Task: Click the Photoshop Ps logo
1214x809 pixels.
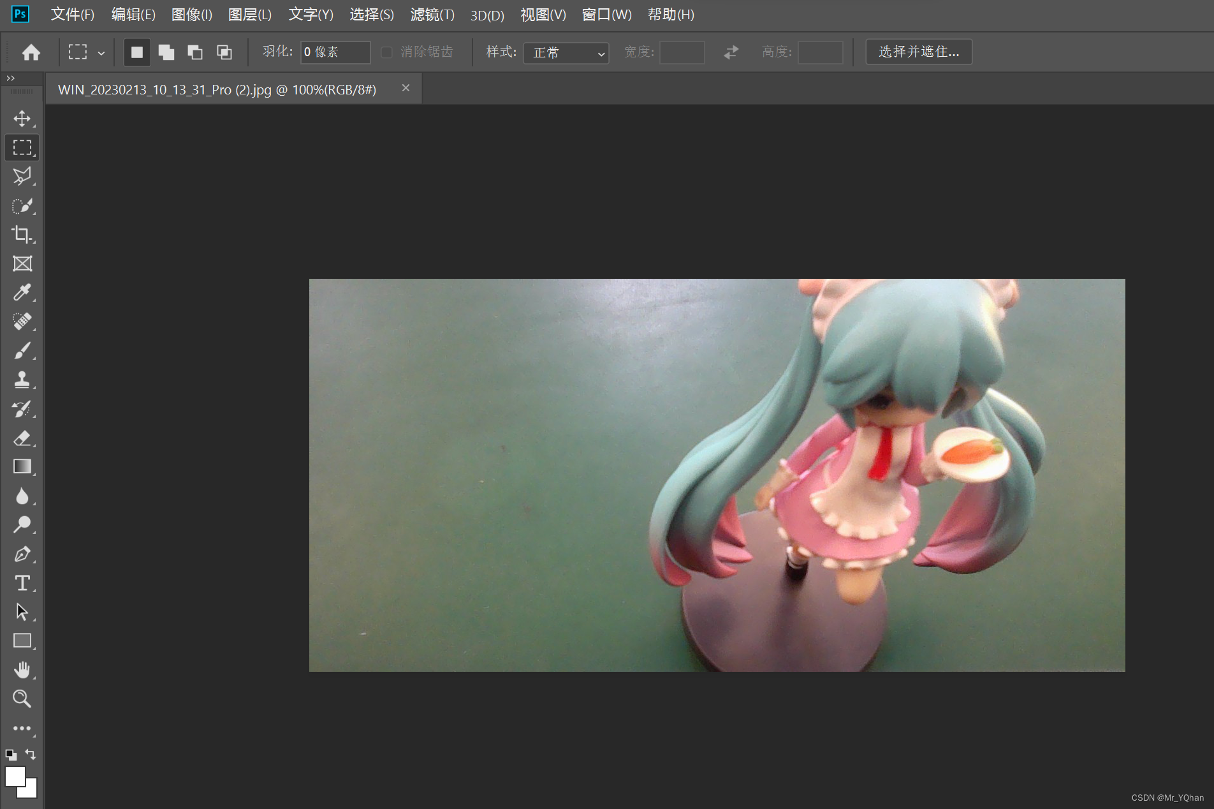Action: [x=20, y=14]
